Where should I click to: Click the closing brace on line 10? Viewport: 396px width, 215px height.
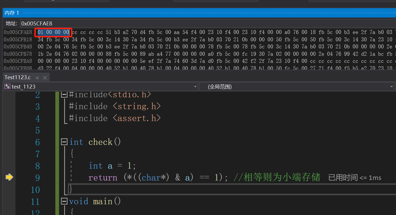[x=71, y=189]
